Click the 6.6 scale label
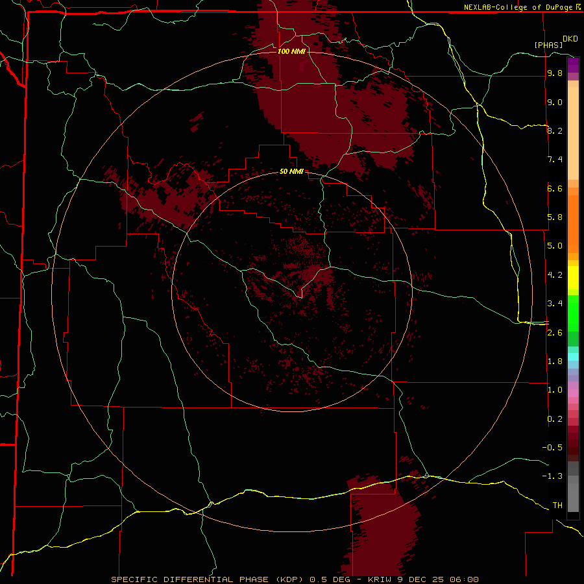This screenshot has width=584, height=584. [x=555, y=188]
